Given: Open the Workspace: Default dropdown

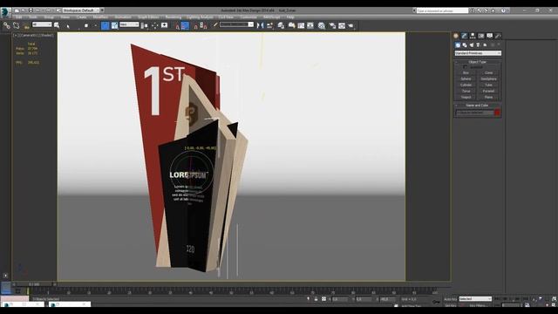Looking at the screenshot, I should point(82,10).
